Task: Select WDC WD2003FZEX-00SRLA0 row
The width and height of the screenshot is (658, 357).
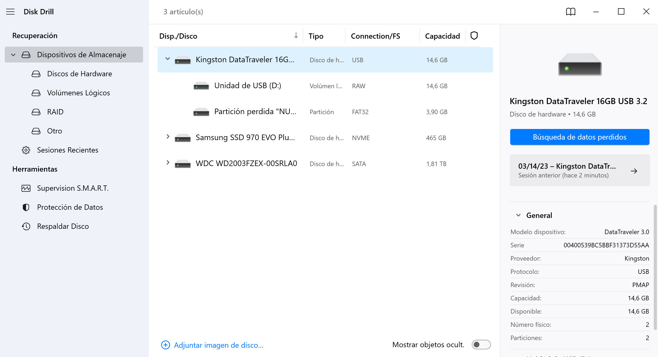Action: tap(325, 164)
